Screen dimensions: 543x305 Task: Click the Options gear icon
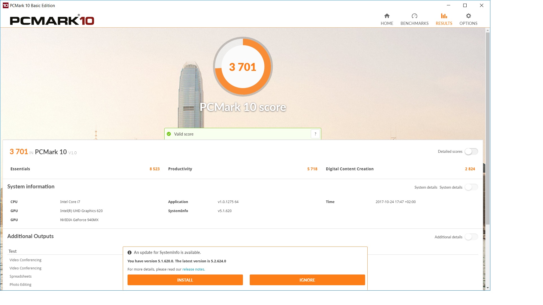coord(468,16)
